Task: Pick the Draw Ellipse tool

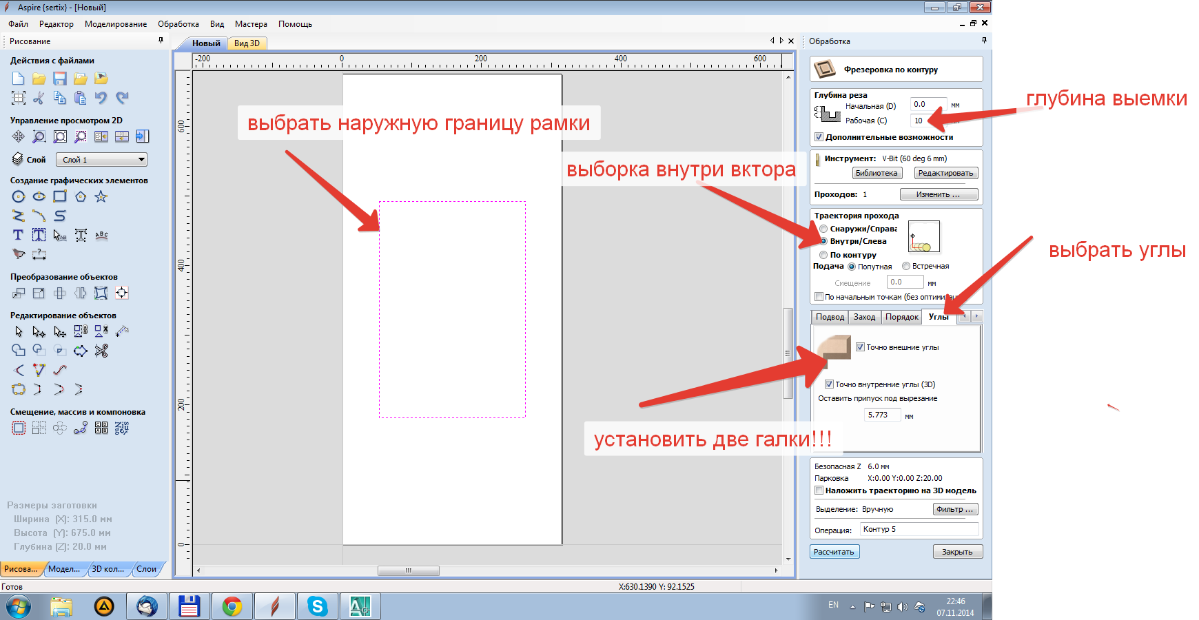Action: tap(39, 196)
